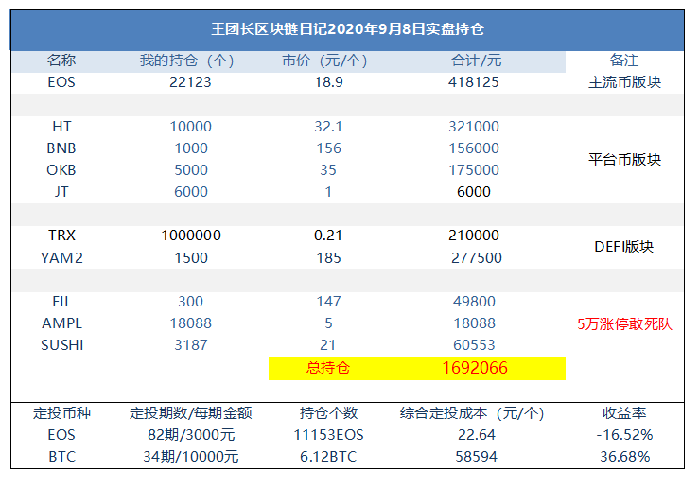Click the 1500 holdings cell
Screen dimensions: 699x489
pyautogui.click(x=191, y=258)
